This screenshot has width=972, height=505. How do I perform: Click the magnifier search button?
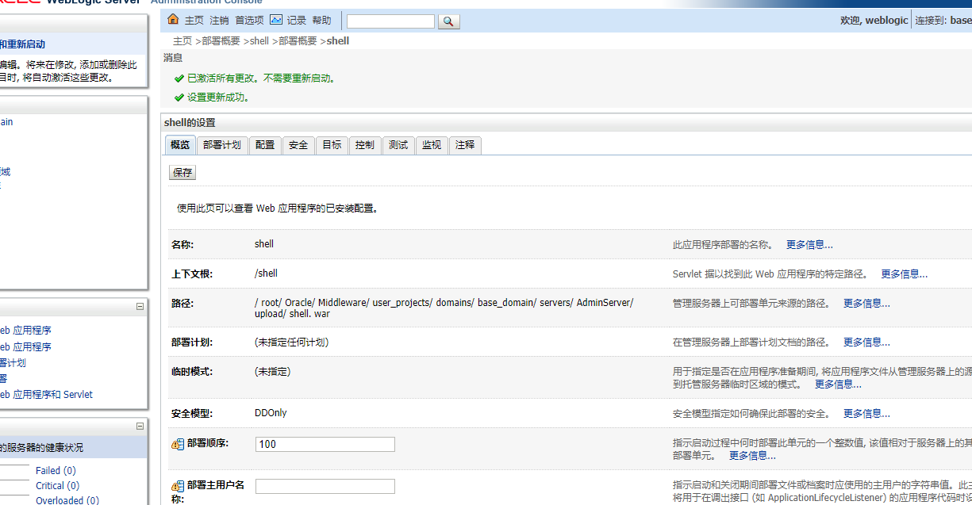pos(448,21)
